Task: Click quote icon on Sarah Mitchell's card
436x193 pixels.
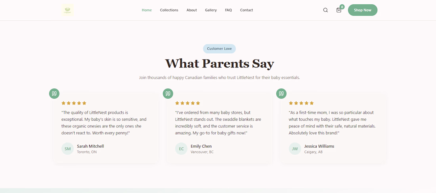Action: pos(55,94)
